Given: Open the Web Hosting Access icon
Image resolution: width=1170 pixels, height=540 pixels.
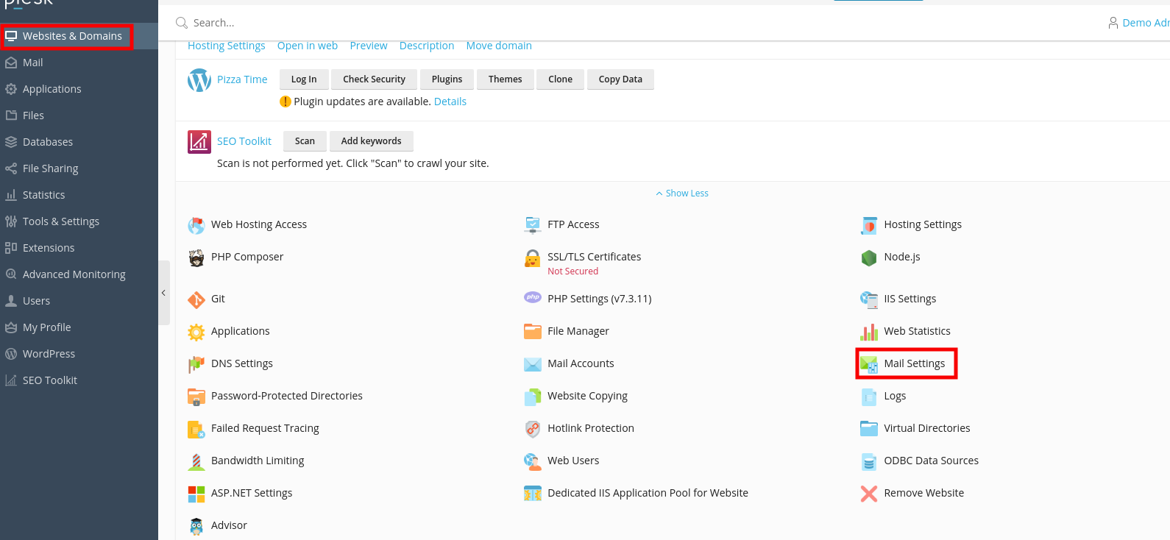Looking at the screenshot, I should point(196,225).
